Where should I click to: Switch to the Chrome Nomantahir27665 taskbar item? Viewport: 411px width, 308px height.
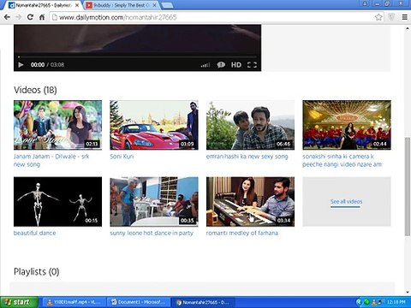pos(203,302)
